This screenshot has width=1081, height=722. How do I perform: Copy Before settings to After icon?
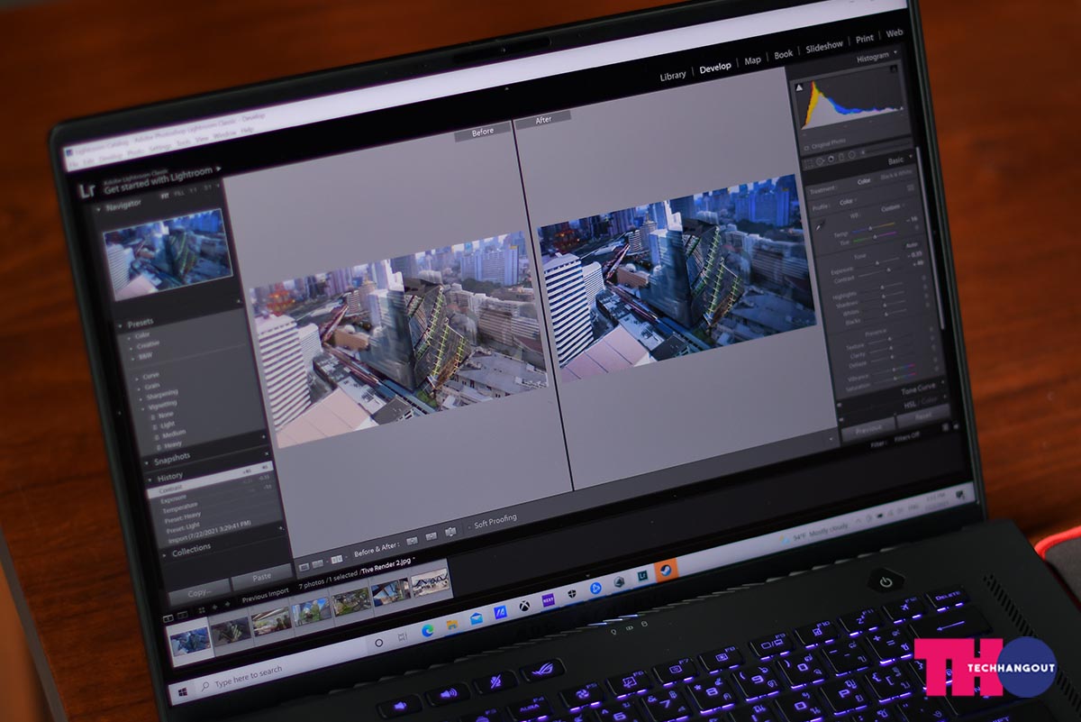coord(412,541)
